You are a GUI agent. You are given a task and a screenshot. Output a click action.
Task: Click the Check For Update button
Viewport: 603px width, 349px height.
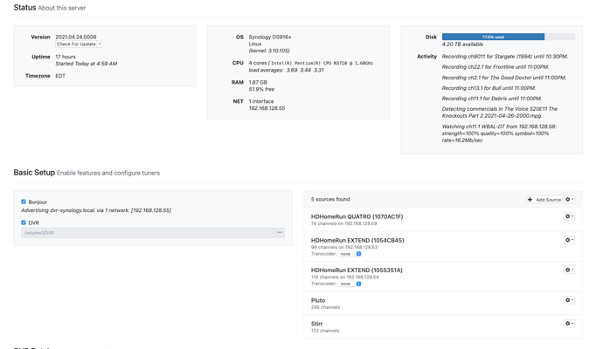click(x=76, y=44)
